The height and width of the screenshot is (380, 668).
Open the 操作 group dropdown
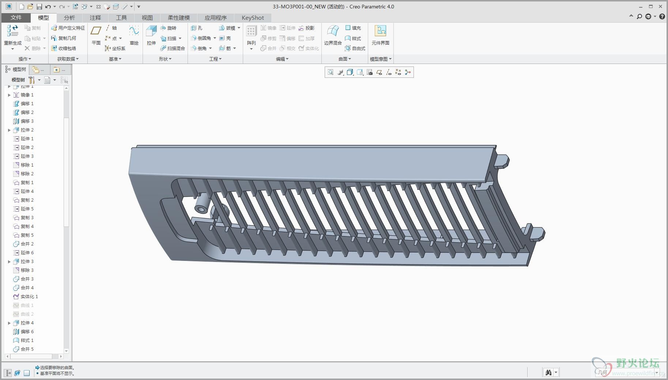(25, 59)
